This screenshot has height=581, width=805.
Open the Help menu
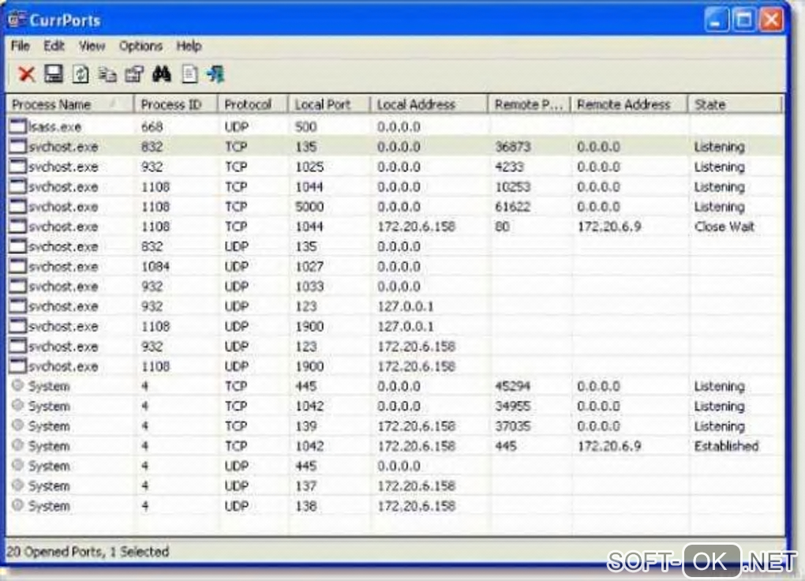click(189, 46)
